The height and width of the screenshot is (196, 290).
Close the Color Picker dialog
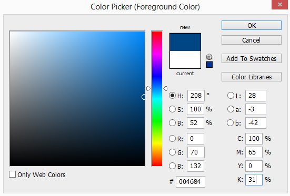[279, 4]
